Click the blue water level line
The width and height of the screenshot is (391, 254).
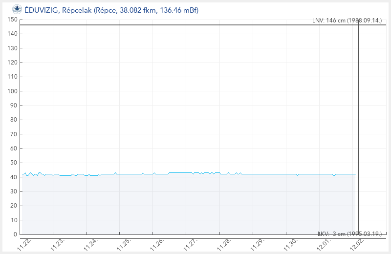269,174
